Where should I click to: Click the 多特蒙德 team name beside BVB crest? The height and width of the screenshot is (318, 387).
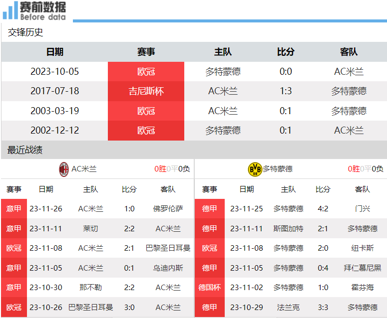(278, 169)
